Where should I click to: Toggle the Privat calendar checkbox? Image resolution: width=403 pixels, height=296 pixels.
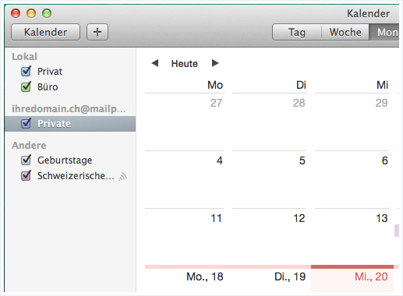[26, 71]
